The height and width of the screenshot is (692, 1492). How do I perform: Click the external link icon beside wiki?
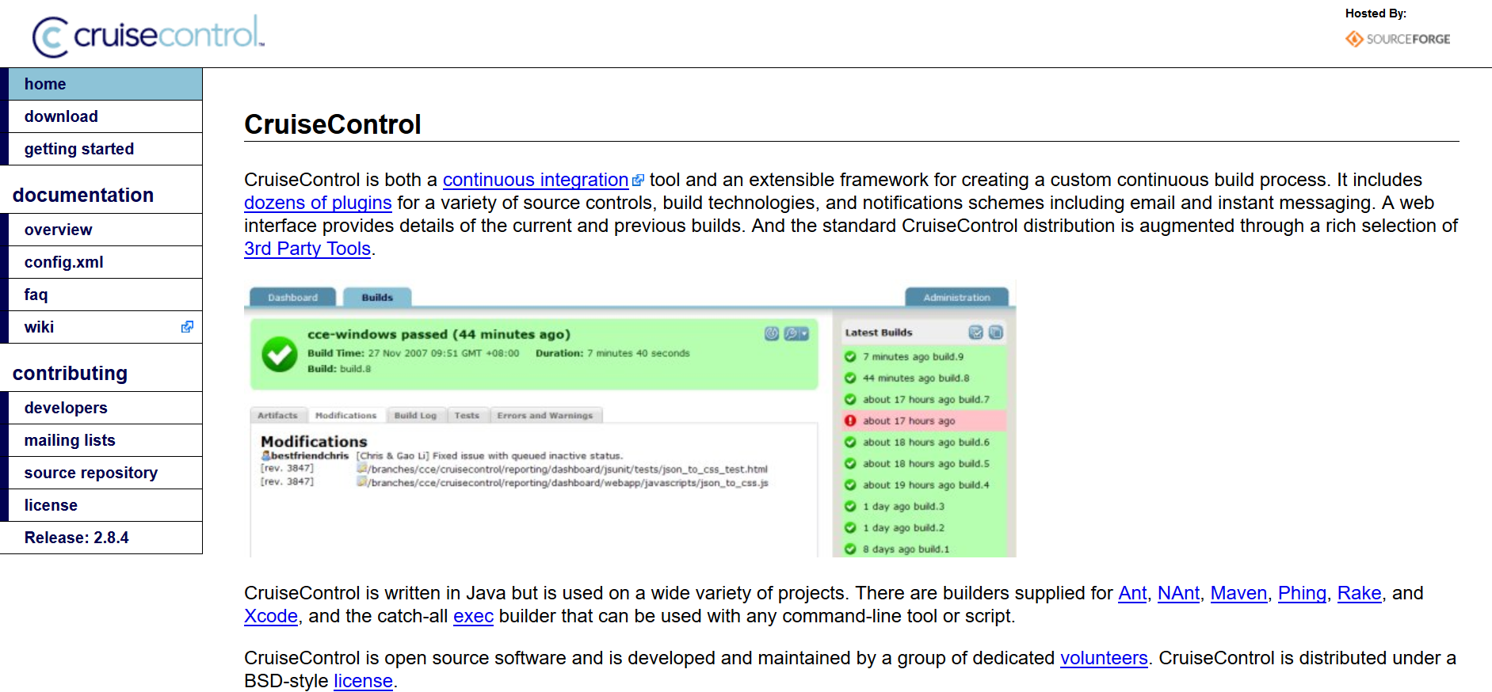187,327
